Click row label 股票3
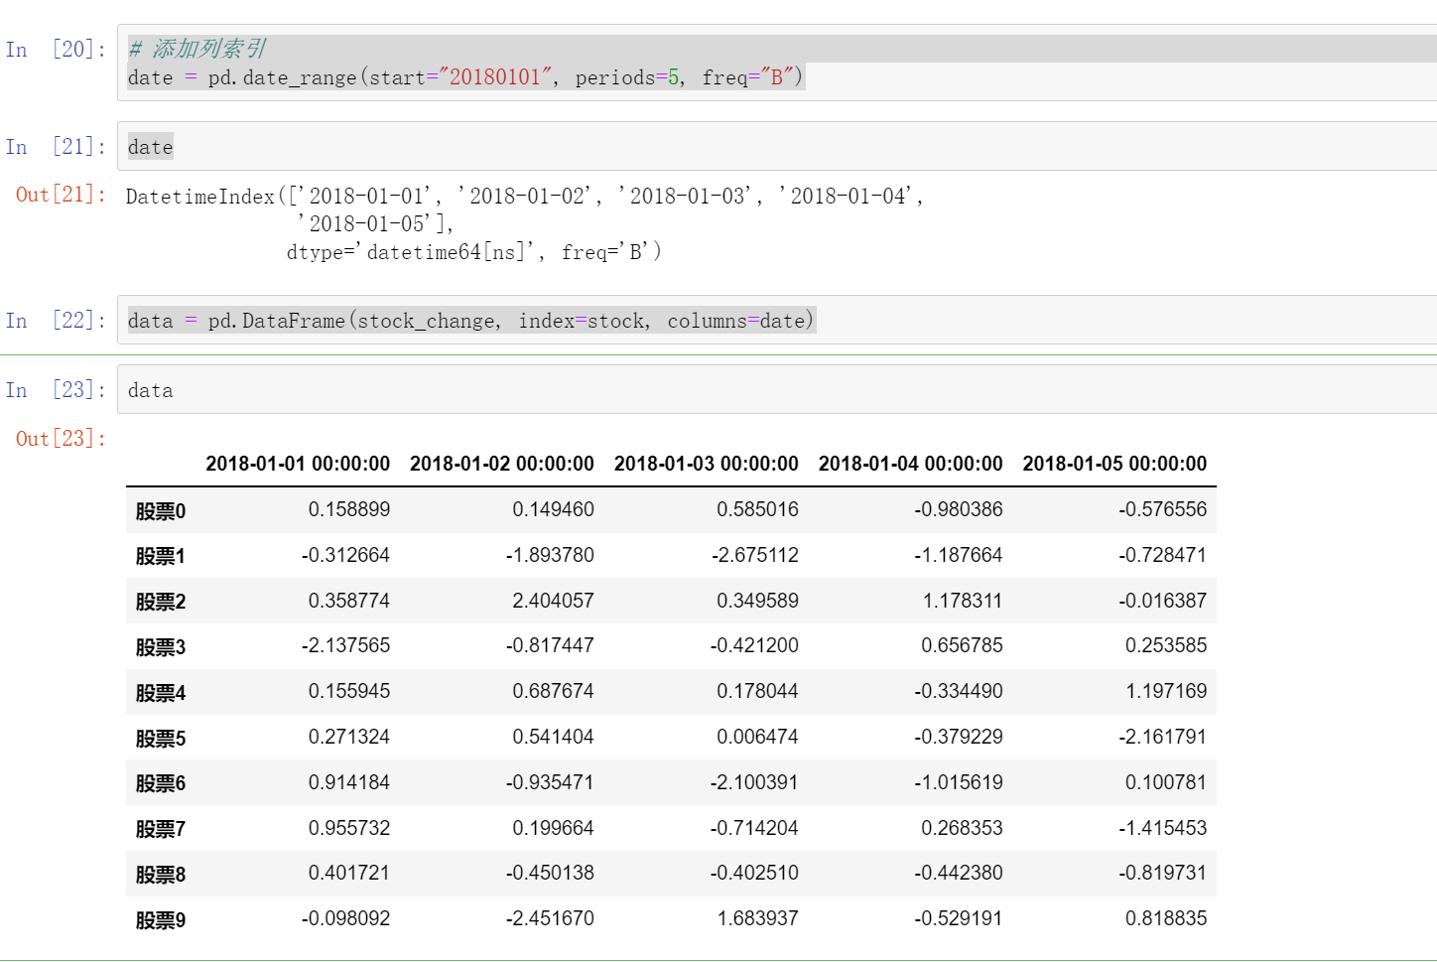The image size is (1437, 962). [x=161, y=647]
